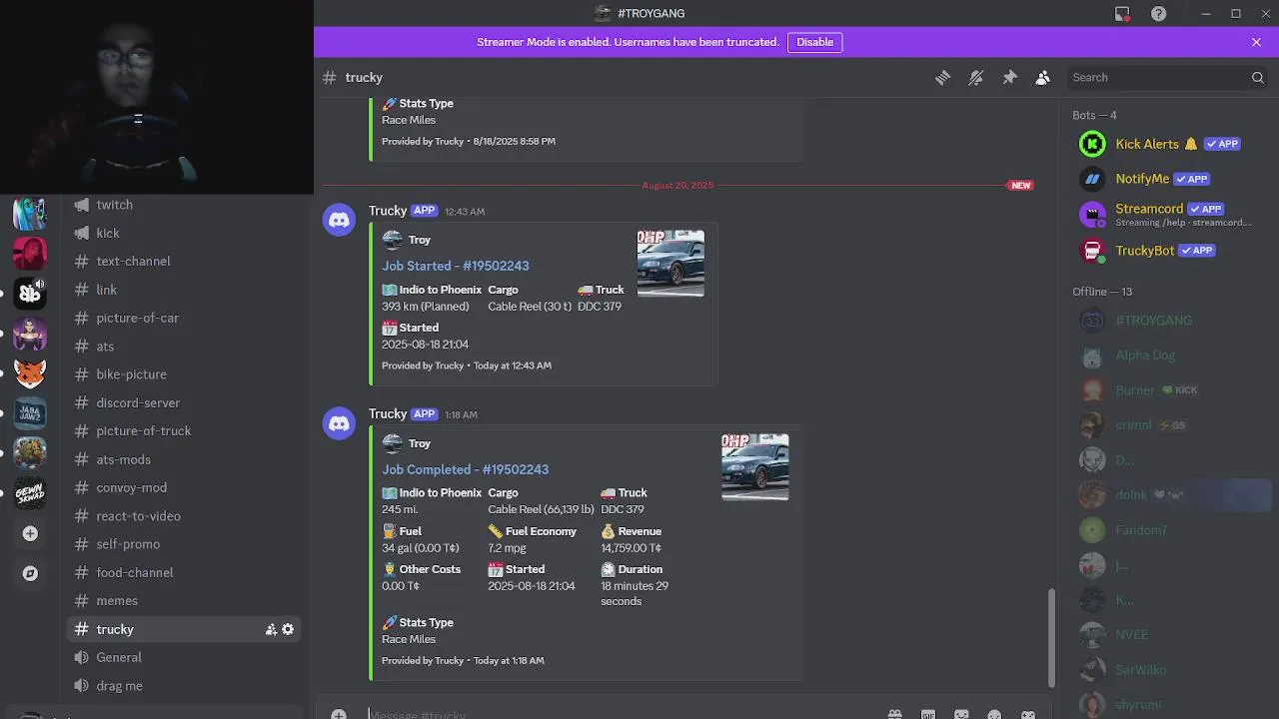Open Job Started - #19502243 link
Image resolution: width=1279 pixels, height=719 pixels.
coord(456,266)
